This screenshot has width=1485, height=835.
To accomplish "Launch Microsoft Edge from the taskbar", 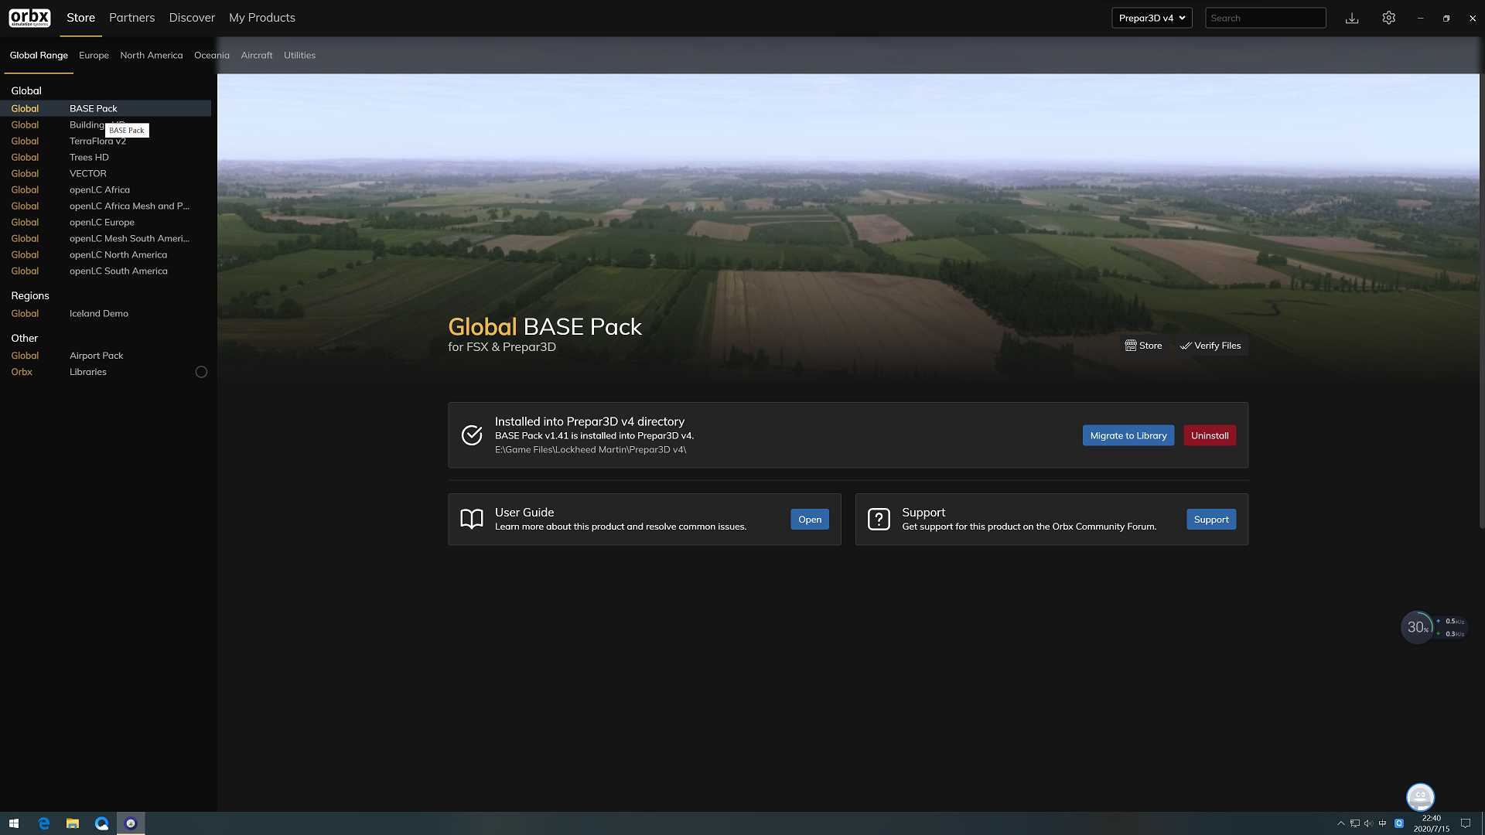I will tap(44, 823).
